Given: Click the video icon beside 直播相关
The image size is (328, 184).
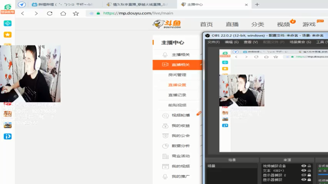Looking at the screenshot, I should coord(165,65).
